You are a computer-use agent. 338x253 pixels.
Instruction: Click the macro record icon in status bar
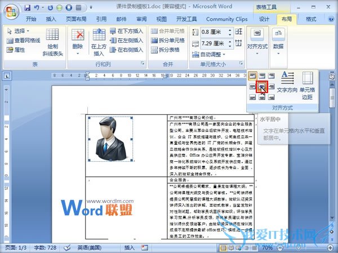tap(144, 247)
